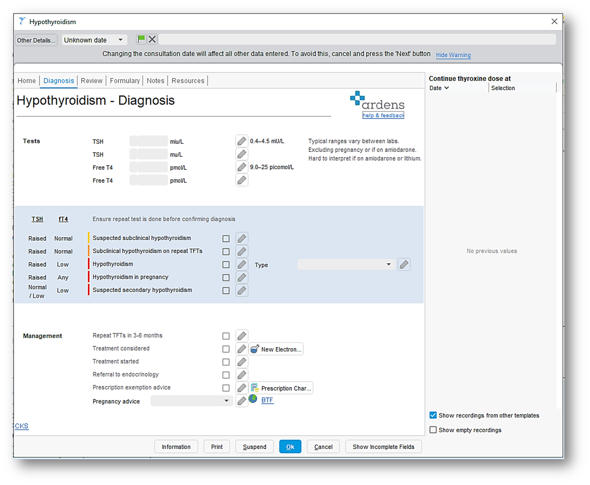Screen dimensions: 590x485
Task: Check Referral to endocrinology box
Action: click(x=226, y=375)
